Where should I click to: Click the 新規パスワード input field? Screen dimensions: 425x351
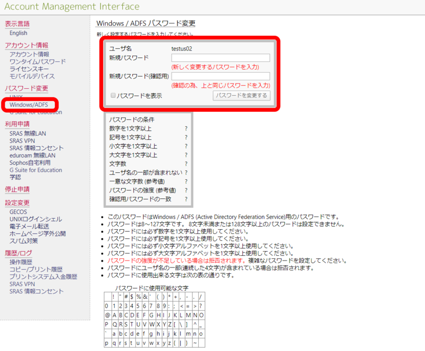tap(220, 58)
